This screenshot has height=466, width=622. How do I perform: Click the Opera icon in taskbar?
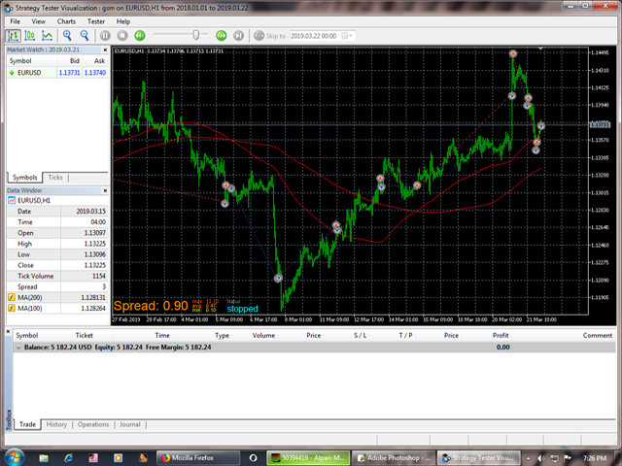tap(253, 458)
